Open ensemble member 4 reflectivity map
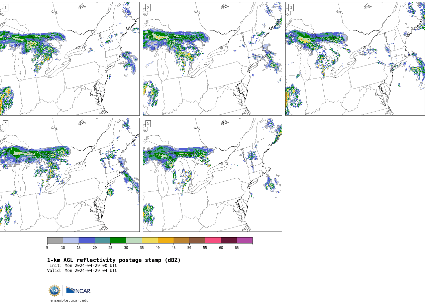This screenshot has height=304, width=428. (70, 175)
